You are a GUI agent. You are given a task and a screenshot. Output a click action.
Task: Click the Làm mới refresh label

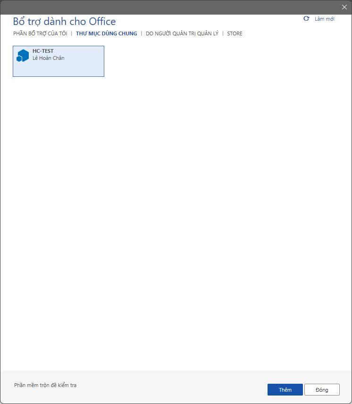tap(325, 19)
